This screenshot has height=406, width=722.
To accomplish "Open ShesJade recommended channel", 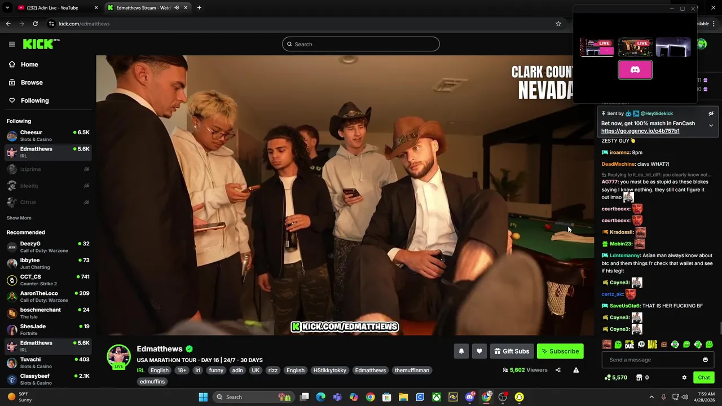I will tap(48, 329).
